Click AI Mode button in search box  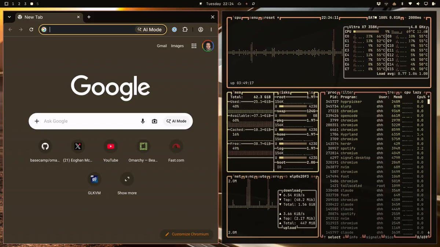[x=176, y=121]
